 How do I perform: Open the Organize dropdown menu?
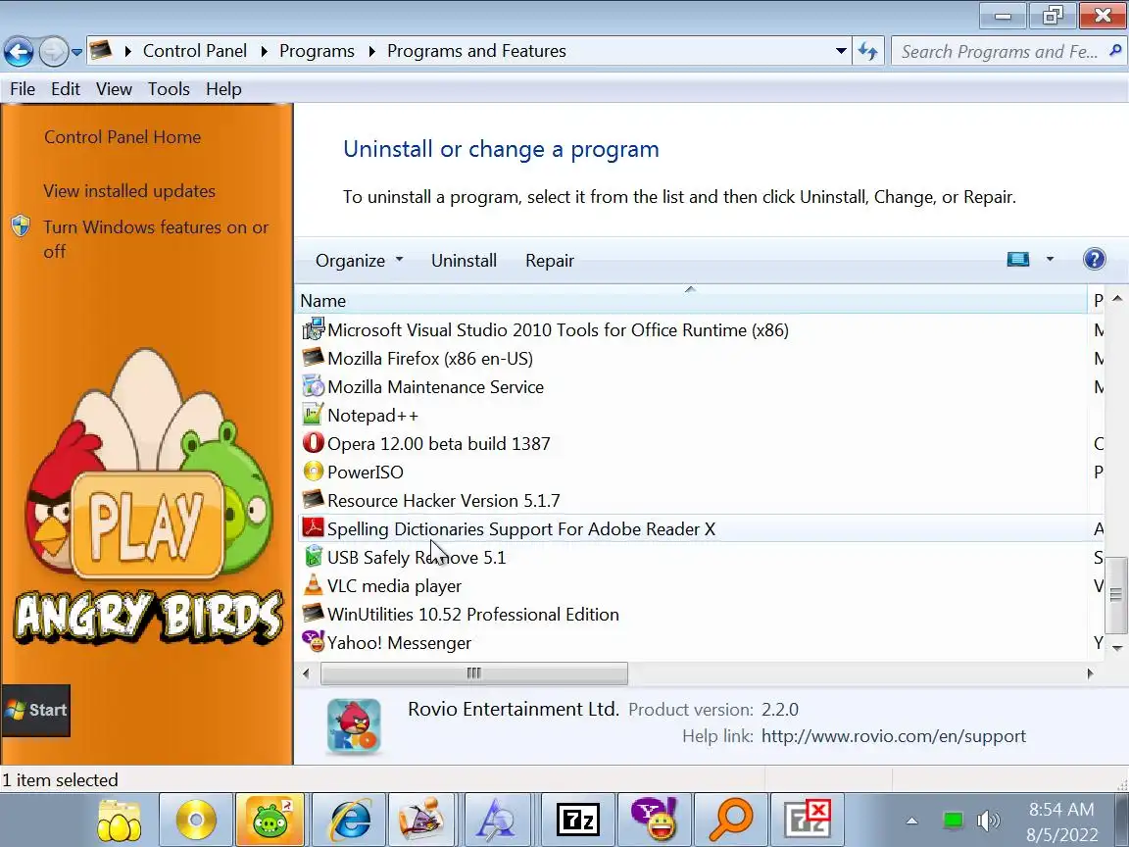click(359, 261)
